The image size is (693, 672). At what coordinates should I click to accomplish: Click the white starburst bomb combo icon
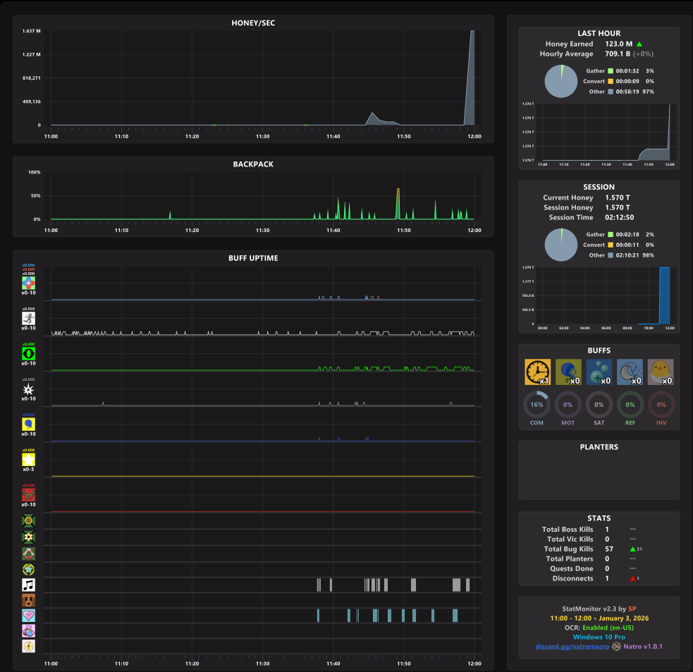point(28,389)
